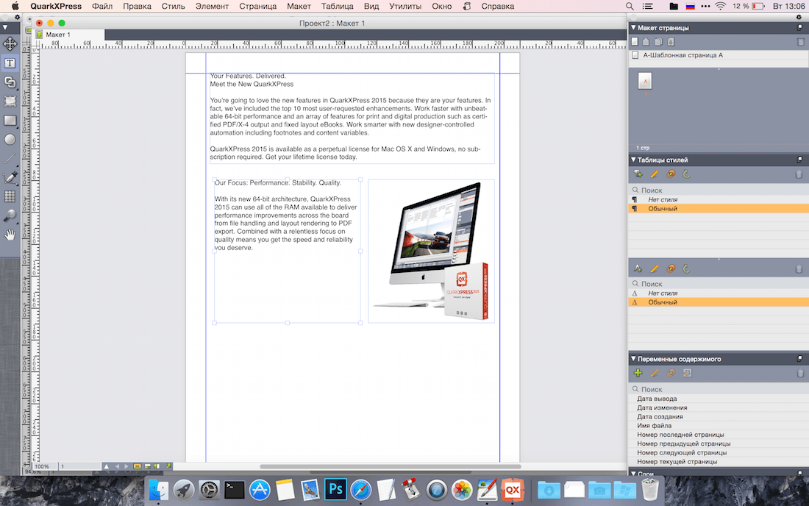
Task: Select the Pan hand tool
Action: point(10,235)
